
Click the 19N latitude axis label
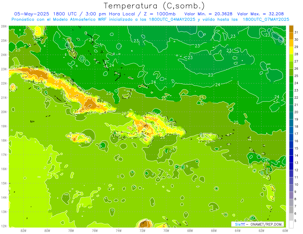point(4,126)
